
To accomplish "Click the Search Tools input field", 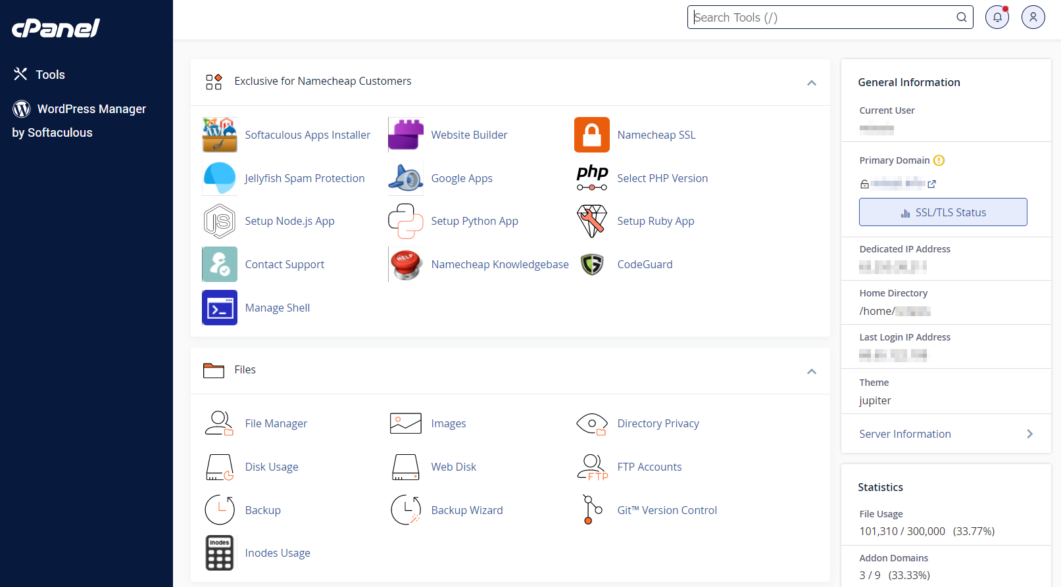I will tap(822, 18).
